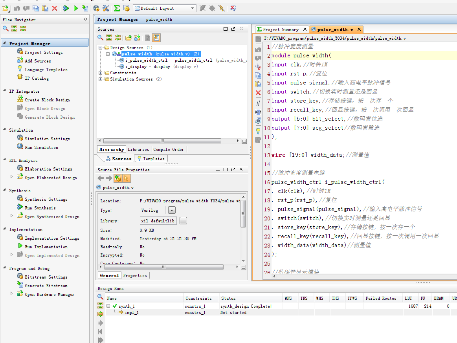Toggle the cursor icon in Source File Properties

point(126,178)
